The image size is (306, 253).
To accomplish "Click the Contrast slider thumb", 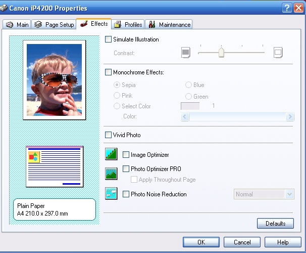I will (x=221, y=53).
